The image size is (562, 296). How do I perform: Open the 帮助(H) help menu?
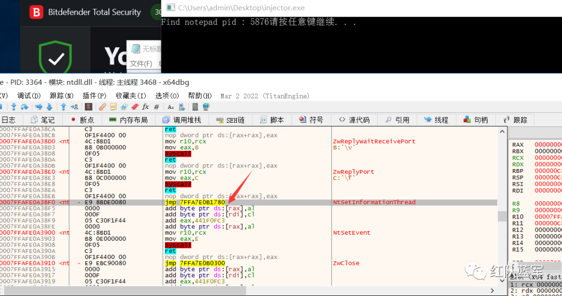point(200,96)
